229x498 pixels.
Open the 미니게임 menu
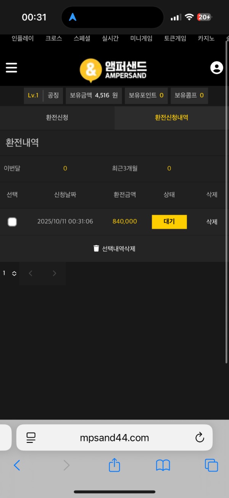[141, 38]
